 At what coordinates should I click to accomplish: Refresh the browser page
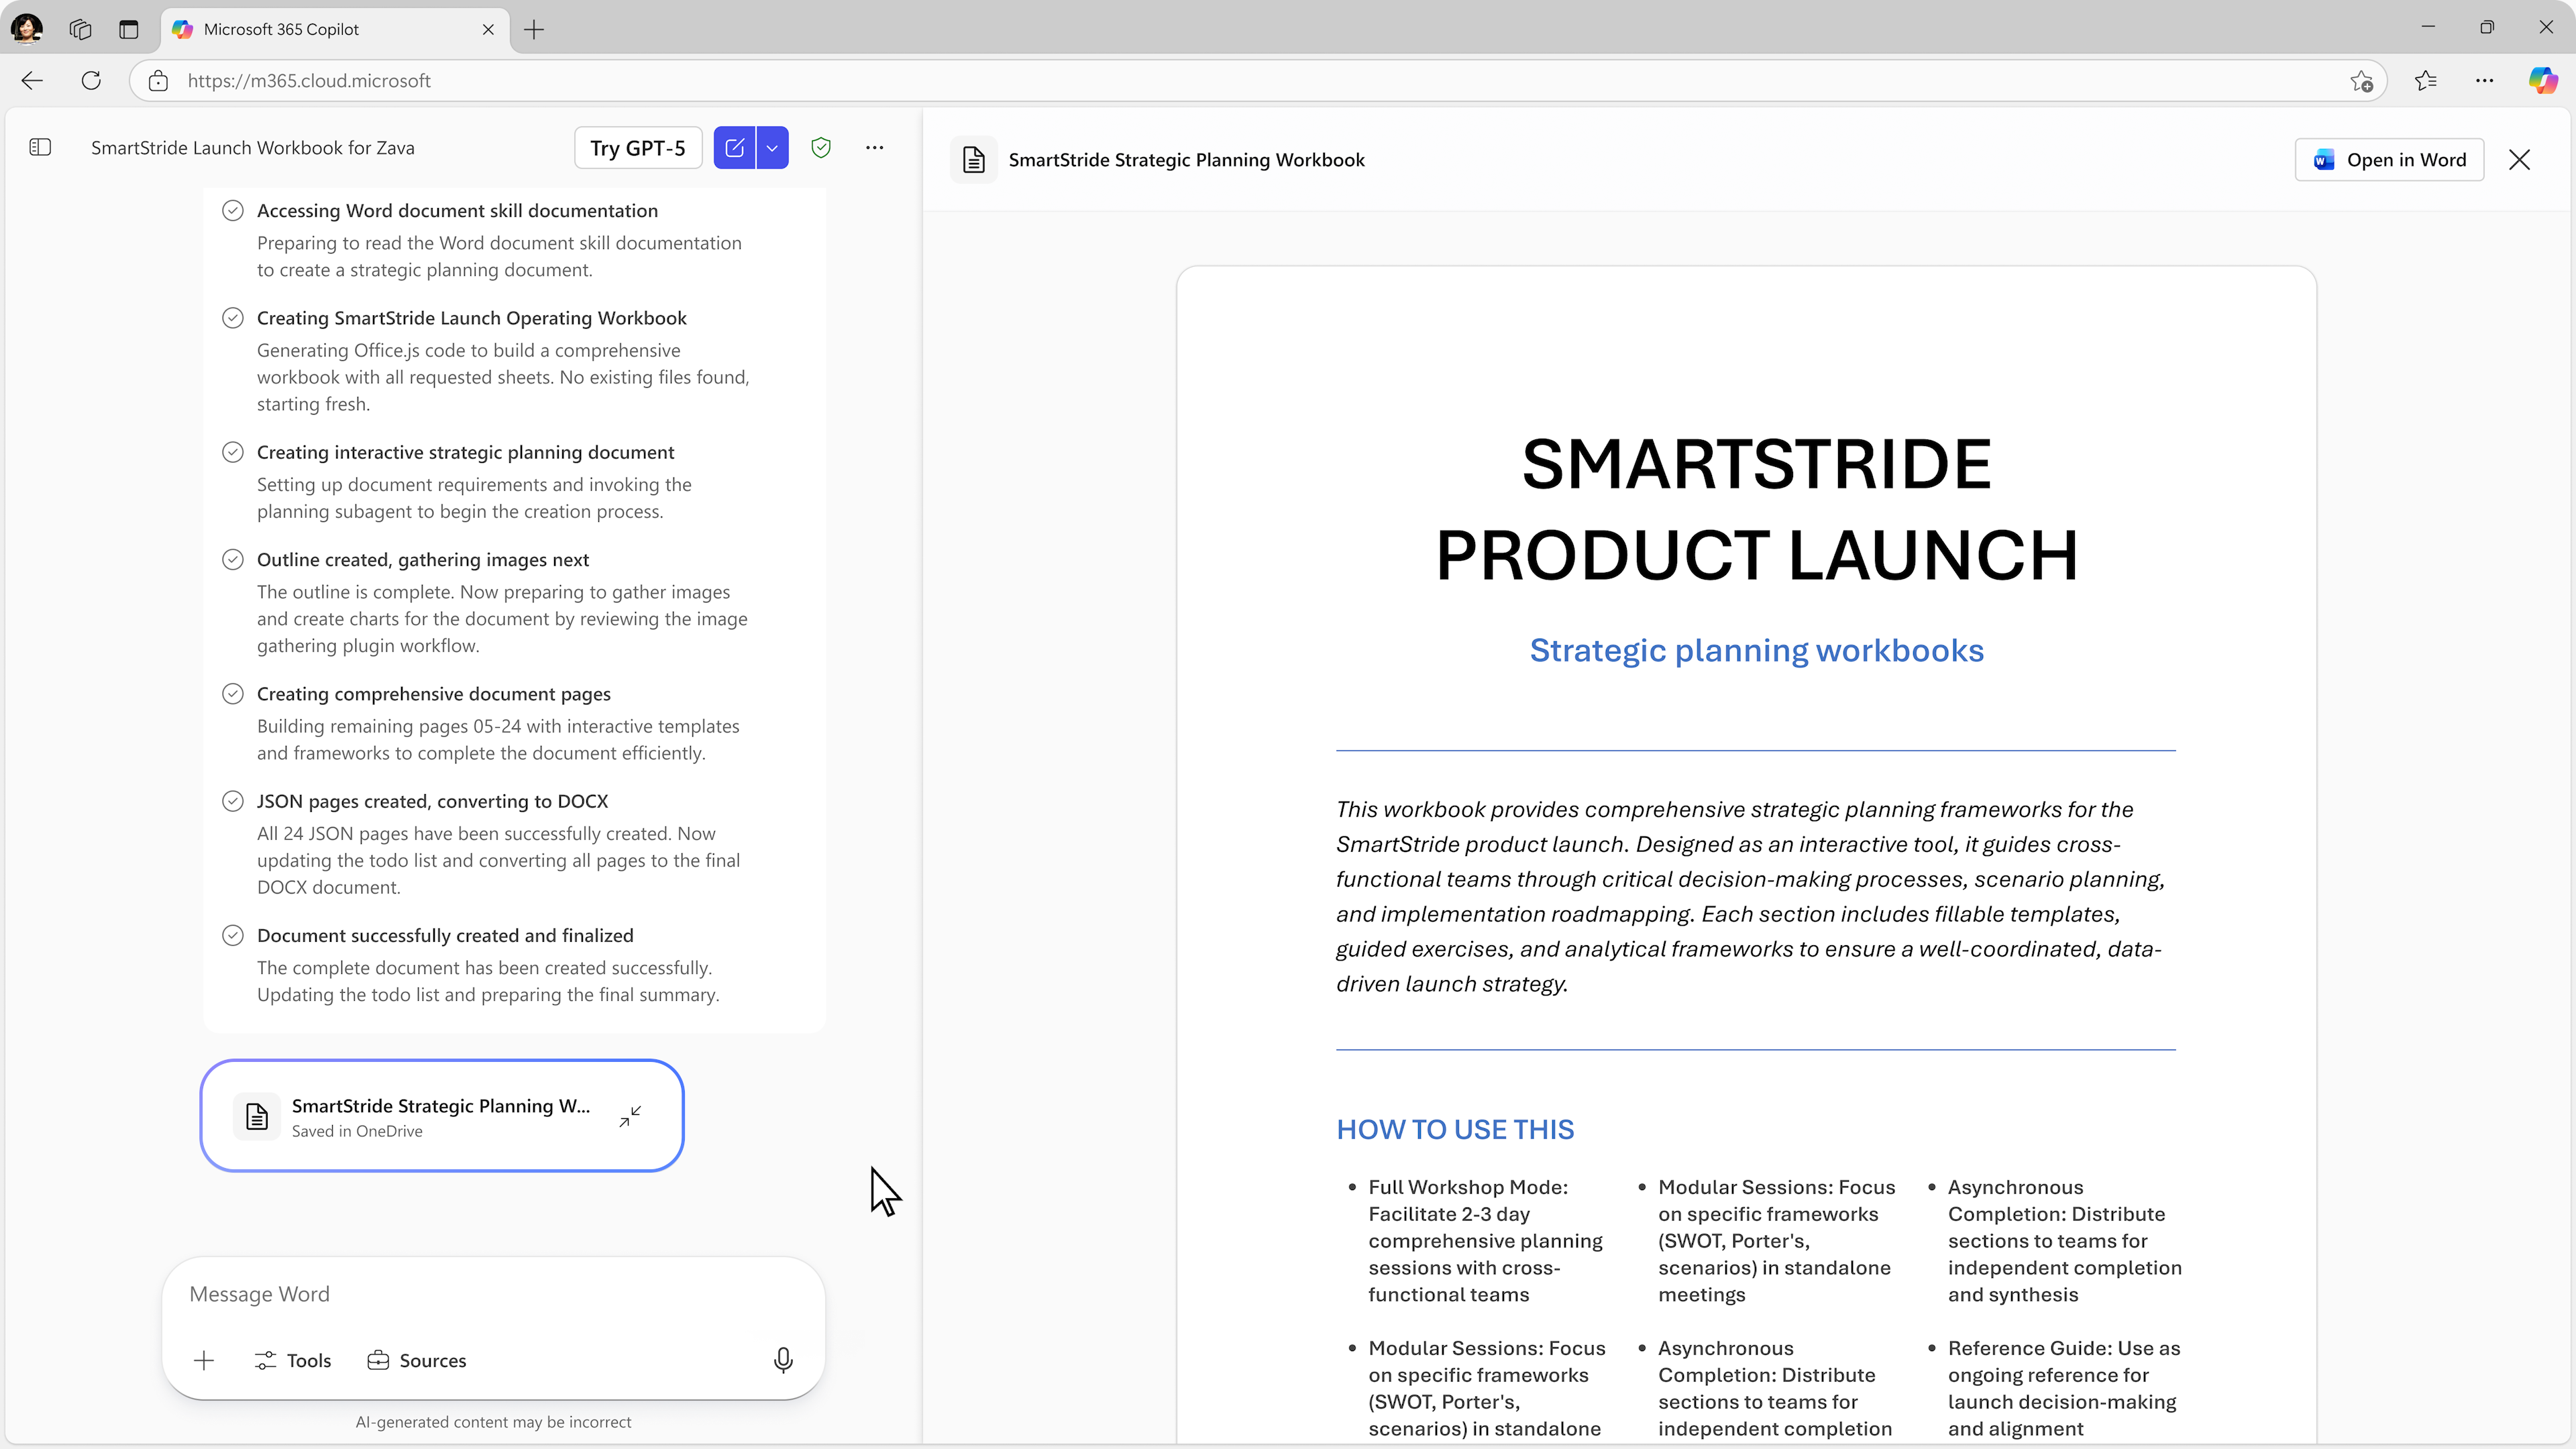tap(91, 81)
